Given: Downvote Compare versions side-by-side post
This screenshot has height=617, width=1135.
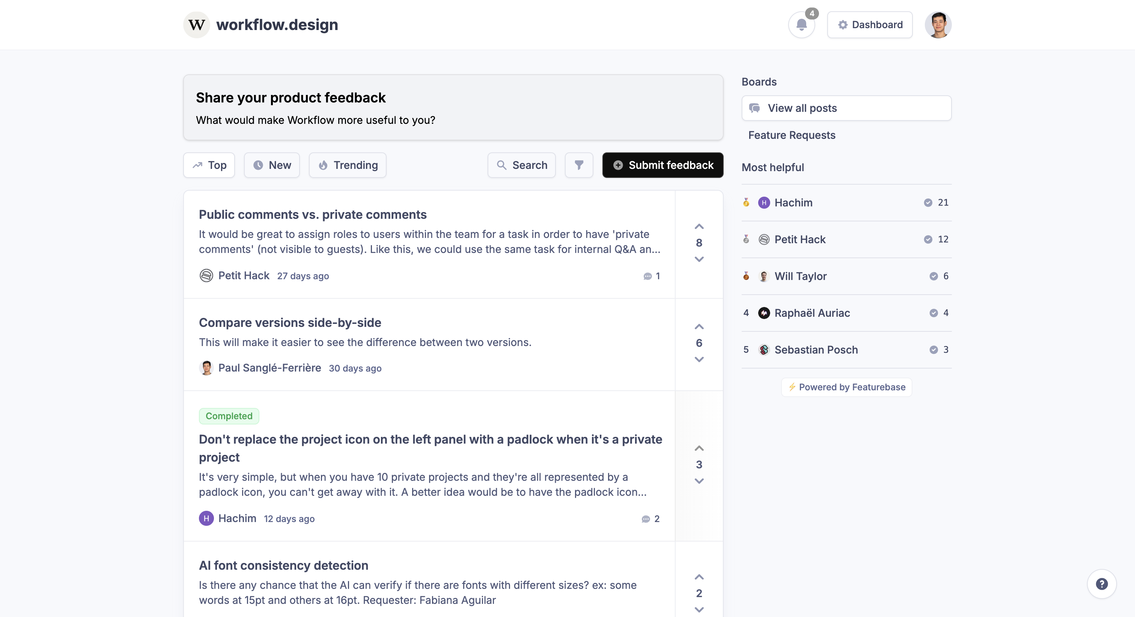Looking at the screenshot, I should click(699, 359).
